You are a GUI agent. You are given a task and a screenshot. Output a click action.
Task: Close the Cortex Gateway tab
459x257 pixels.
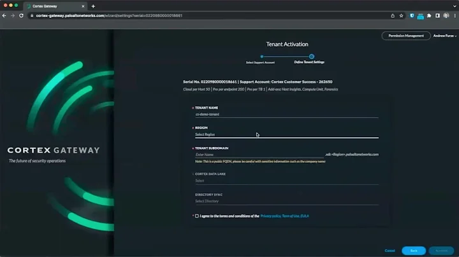pos(83,6)
